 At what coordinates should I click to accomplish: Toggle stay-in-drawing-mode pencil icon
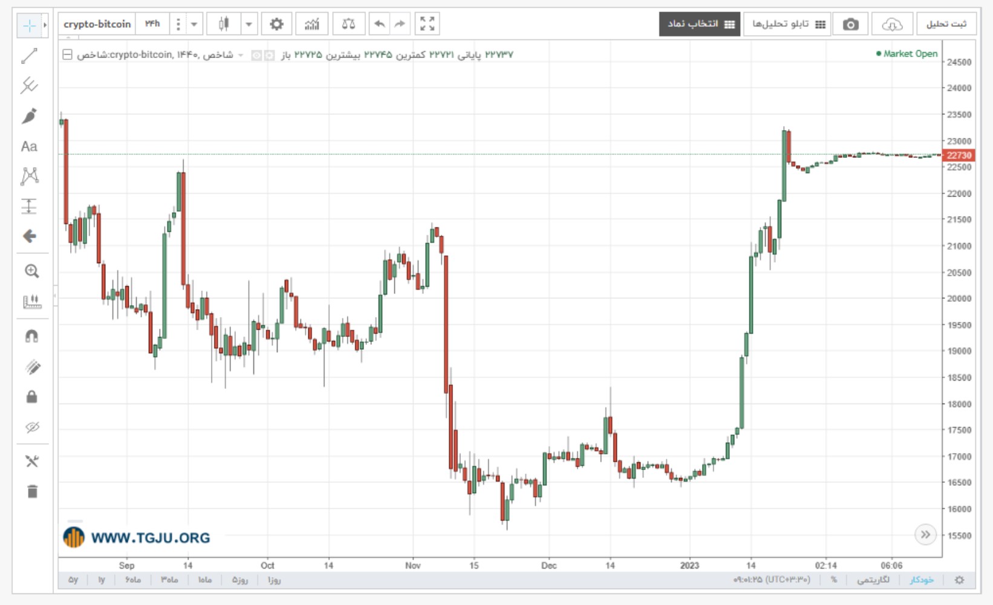click(32, 367)
